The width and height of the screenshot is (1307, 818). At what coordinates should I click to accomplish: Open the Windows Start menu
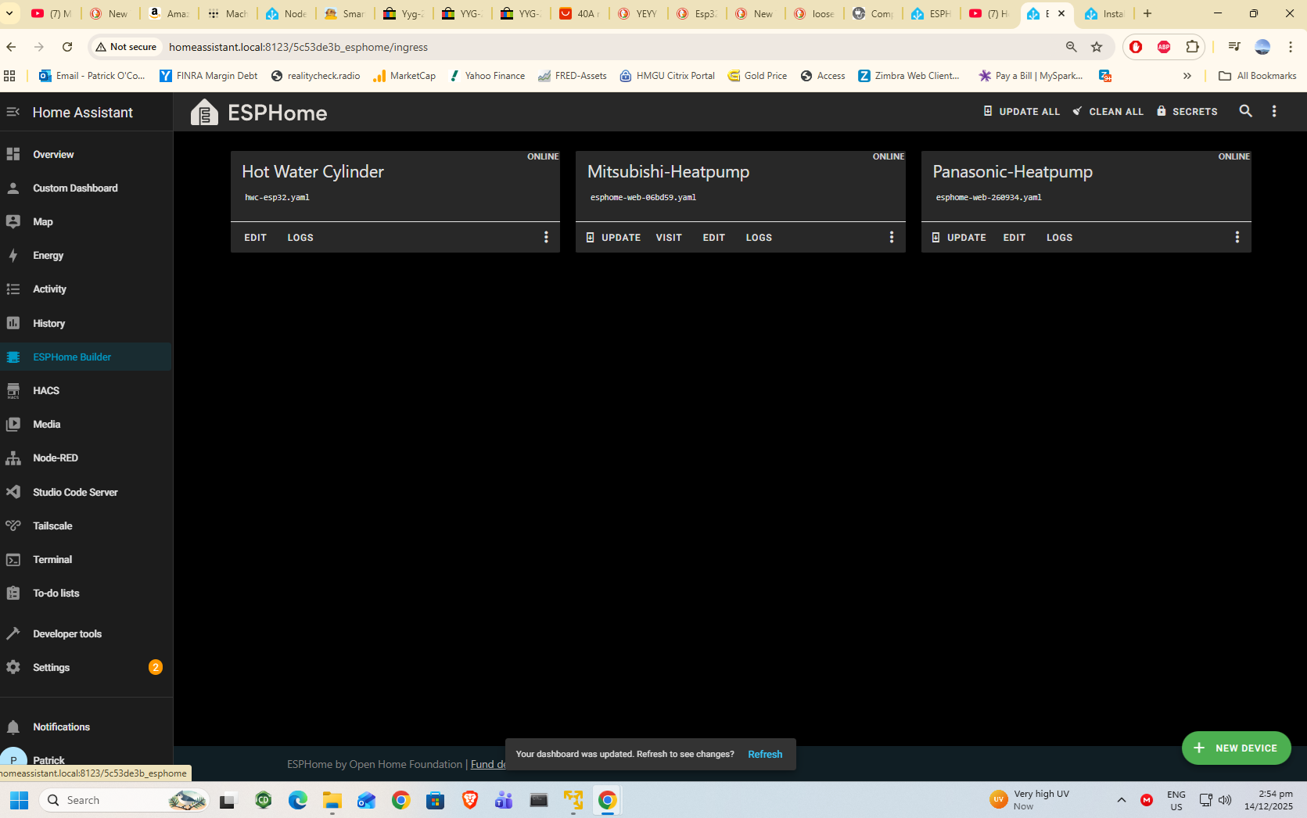click(x=20, y=800)
